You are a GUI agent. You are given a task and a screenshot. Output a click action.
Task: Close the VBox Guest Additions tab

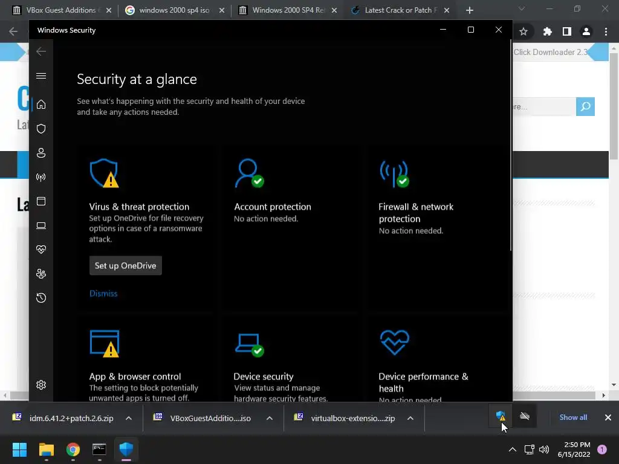point(109,10)
